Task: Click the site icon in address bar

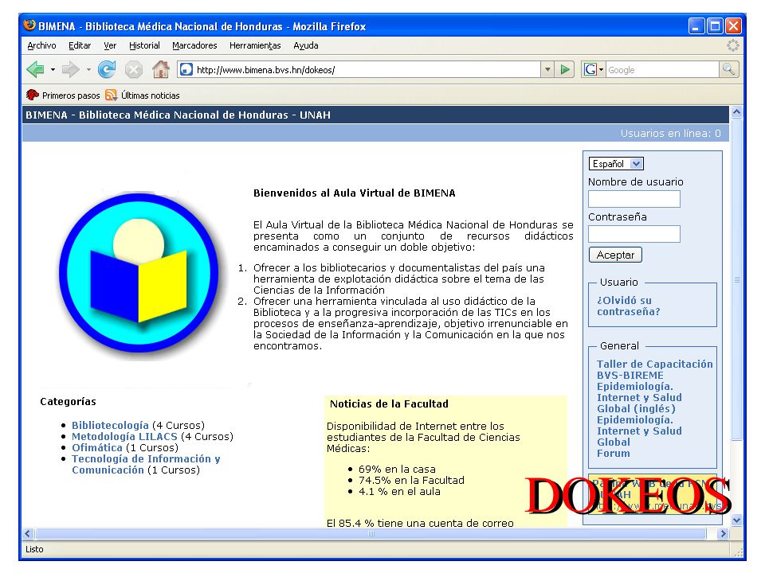Action: pyautogui.click(x=186, y=70)
